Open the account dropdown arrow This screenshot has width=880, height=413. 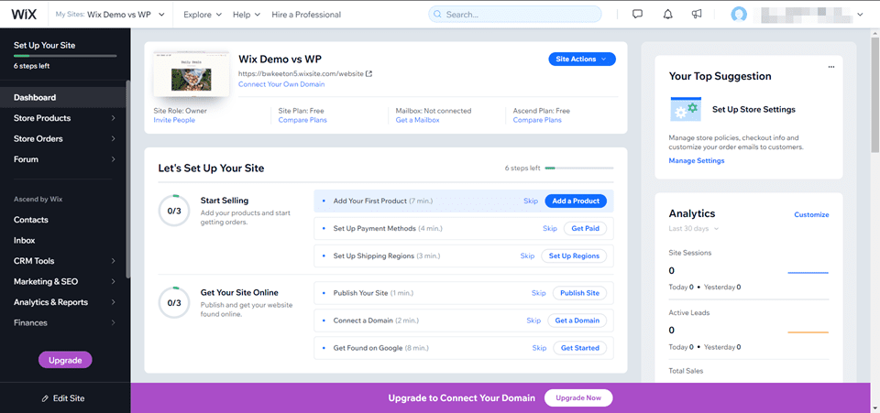[860, 15]
